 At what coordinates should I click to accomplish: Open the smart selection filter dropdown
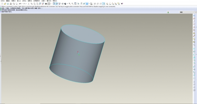188,12
